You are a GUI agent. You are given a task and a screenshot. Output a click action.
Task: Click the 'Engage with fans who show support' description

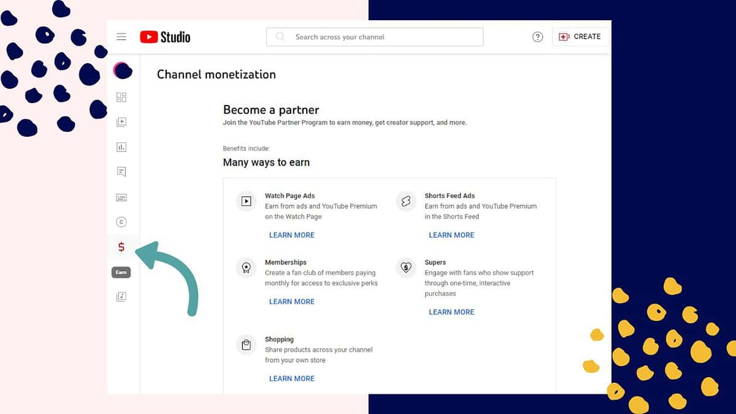pos(479,283)
